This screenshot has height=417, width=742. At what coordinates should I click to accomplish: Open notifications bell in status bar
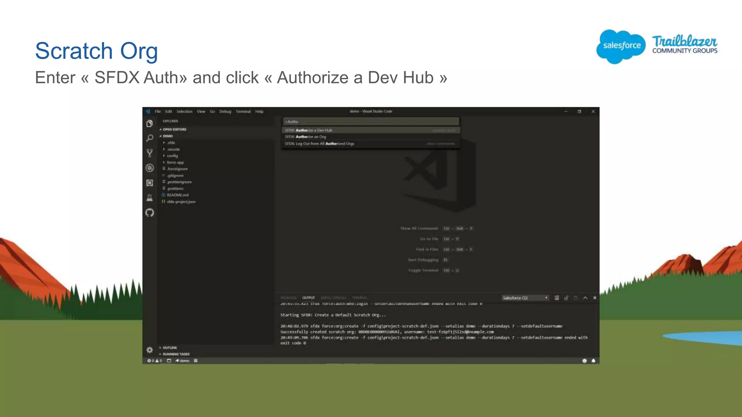pos(593,361)
